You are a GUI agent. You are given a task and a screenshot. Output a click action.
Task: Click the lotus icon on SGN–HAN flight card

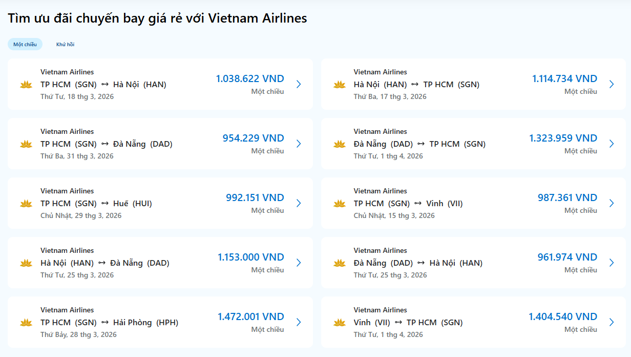click(26, 84)
